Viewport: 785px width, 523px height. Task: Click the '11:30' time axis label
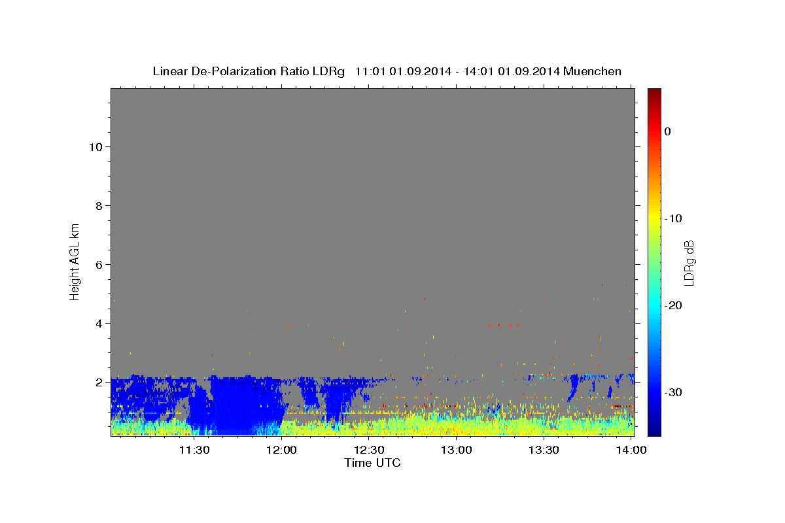pos(194,450)
